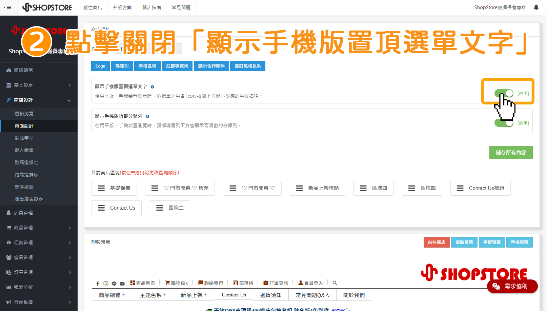Click drag handle icon of 區塊二 block
This screenshot has width=547, height=311.
[x=160, y=208]
